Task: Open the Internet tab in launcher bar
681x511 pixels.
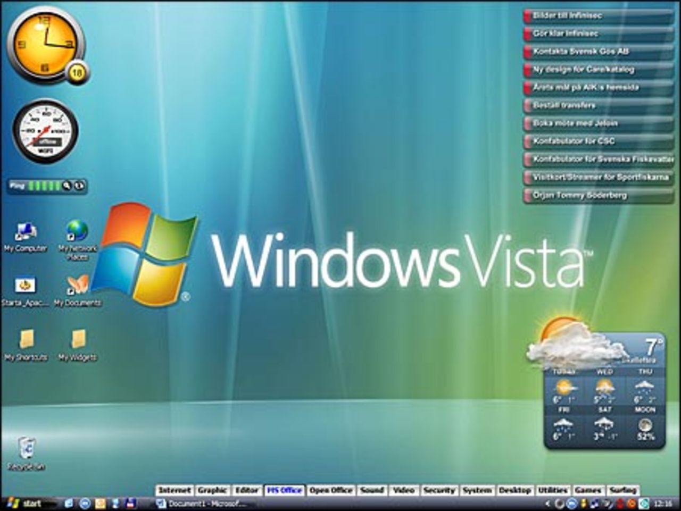Action: [x=175, y=490]
